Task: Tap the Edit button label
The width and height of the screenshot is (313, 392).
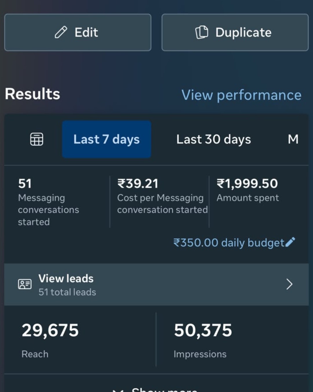Action: coord(86,32)
